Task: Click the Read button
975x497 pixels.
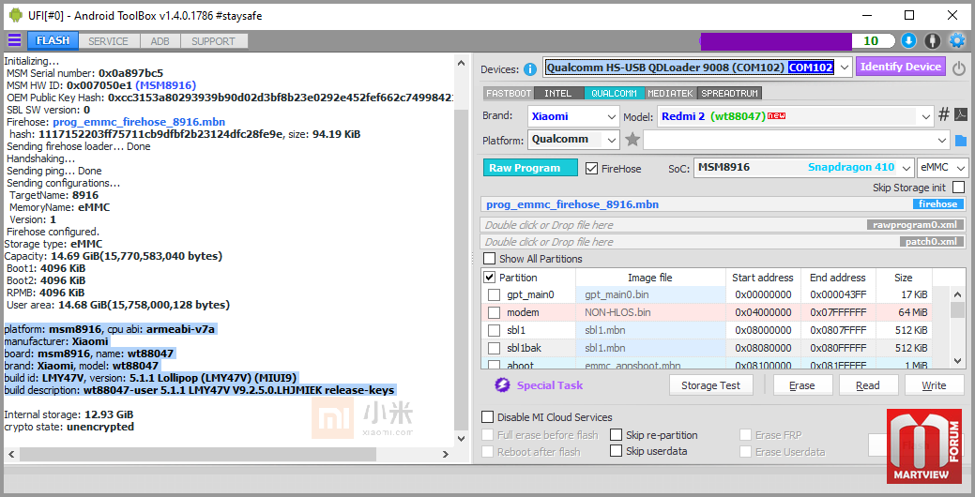Action: (868, 385)
